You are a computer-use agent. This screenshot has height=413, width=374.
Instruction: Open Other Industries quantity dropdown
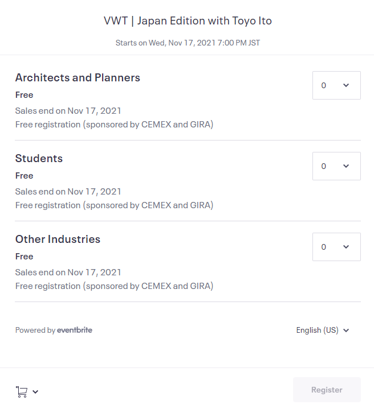[x=336, y=247]
